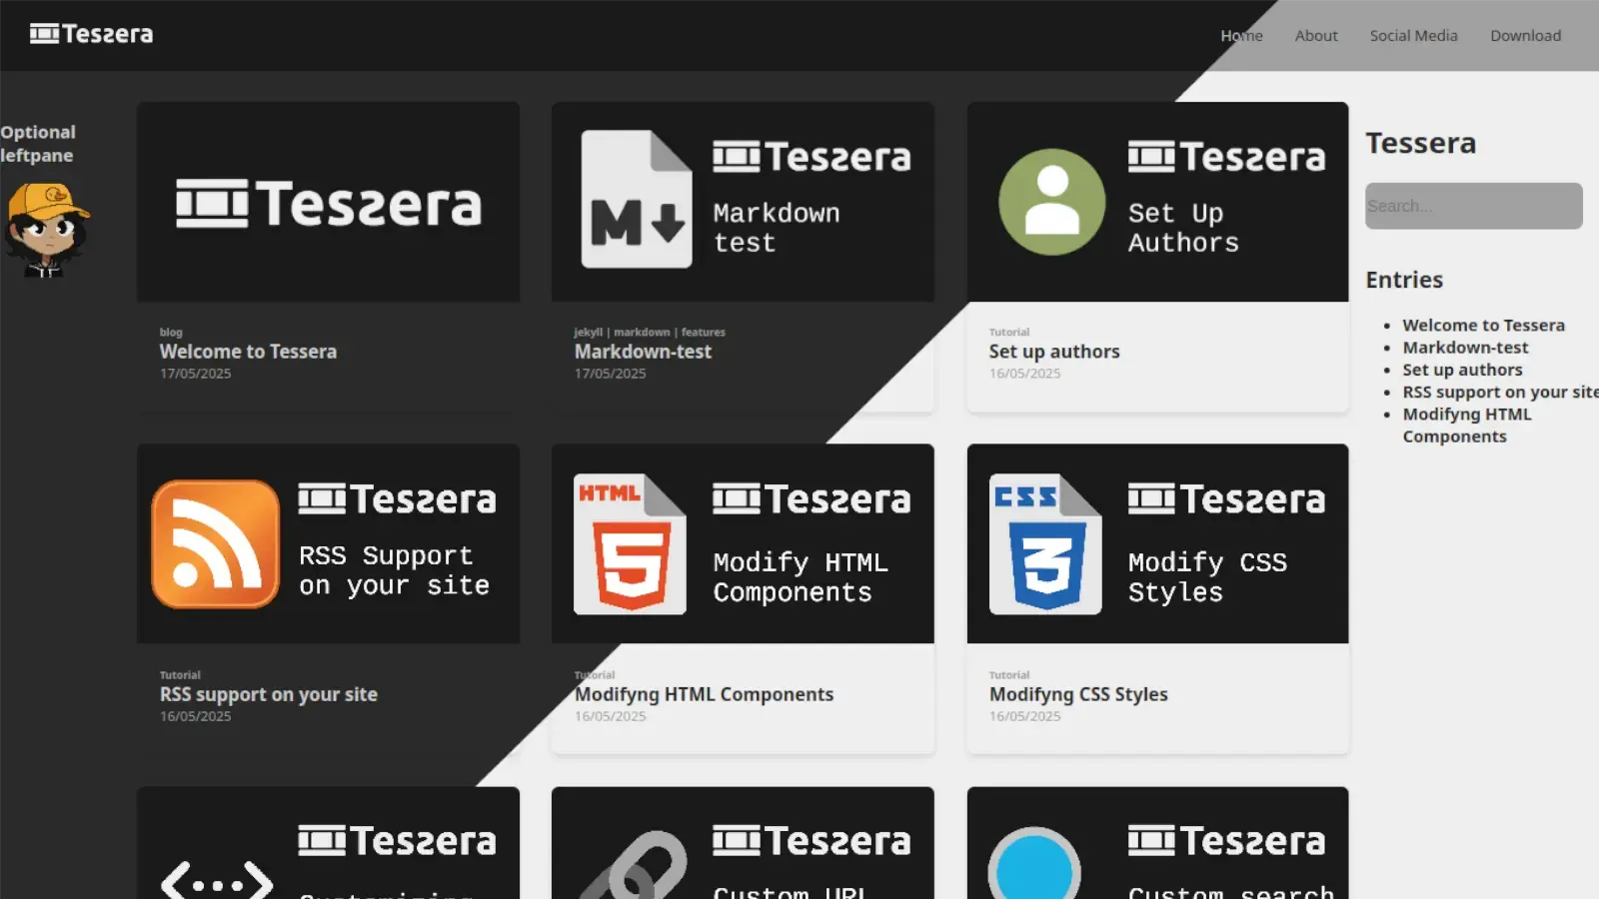The height and width of the screenshot is (899, 1599).
Task: Click the Set up authors entry in sidebar
Action: (x=1462, y=369)
